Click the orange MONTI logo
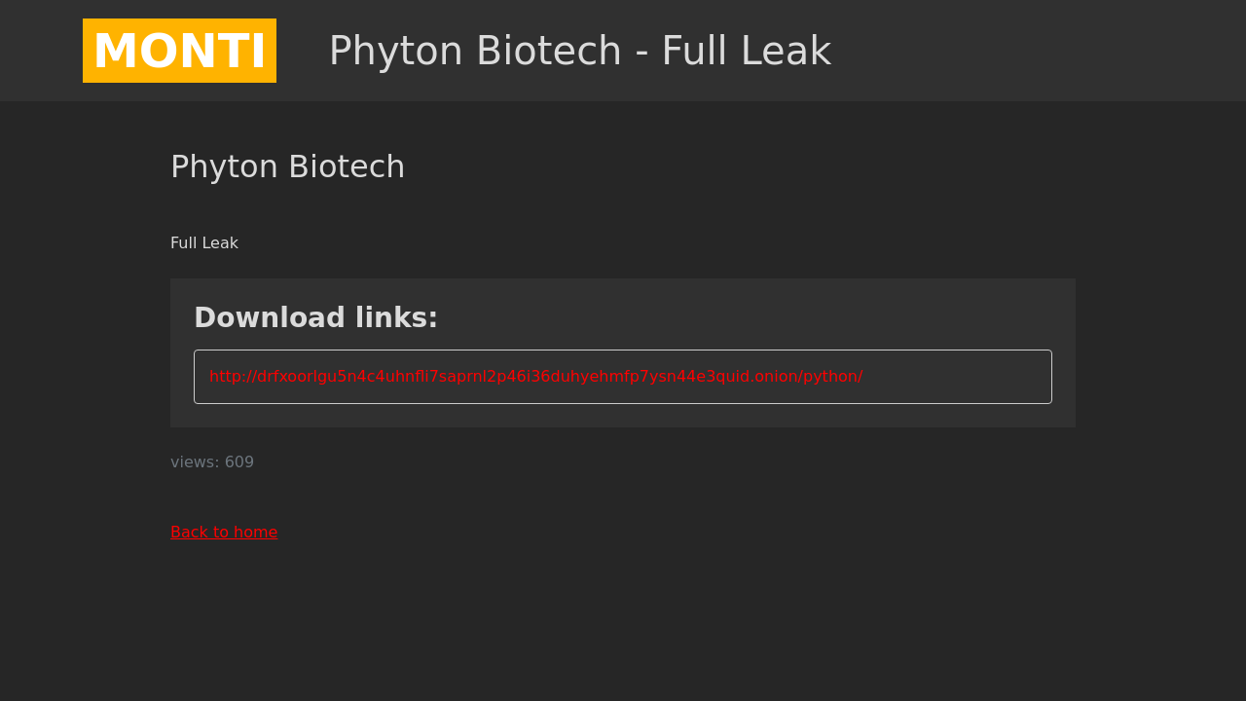The height and width of the screenshot is (701, 1246). (179, 51)
